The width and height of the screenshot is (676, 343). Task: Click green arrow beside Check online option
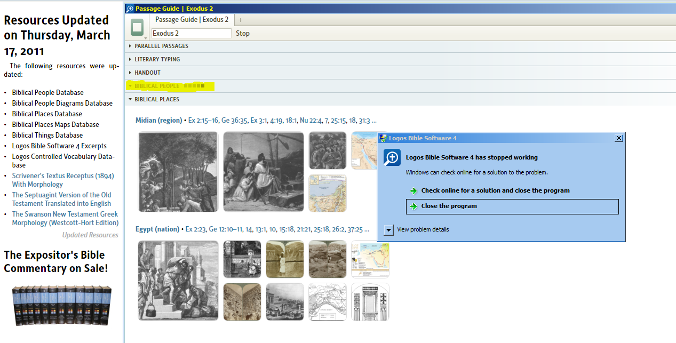[413, 190]
